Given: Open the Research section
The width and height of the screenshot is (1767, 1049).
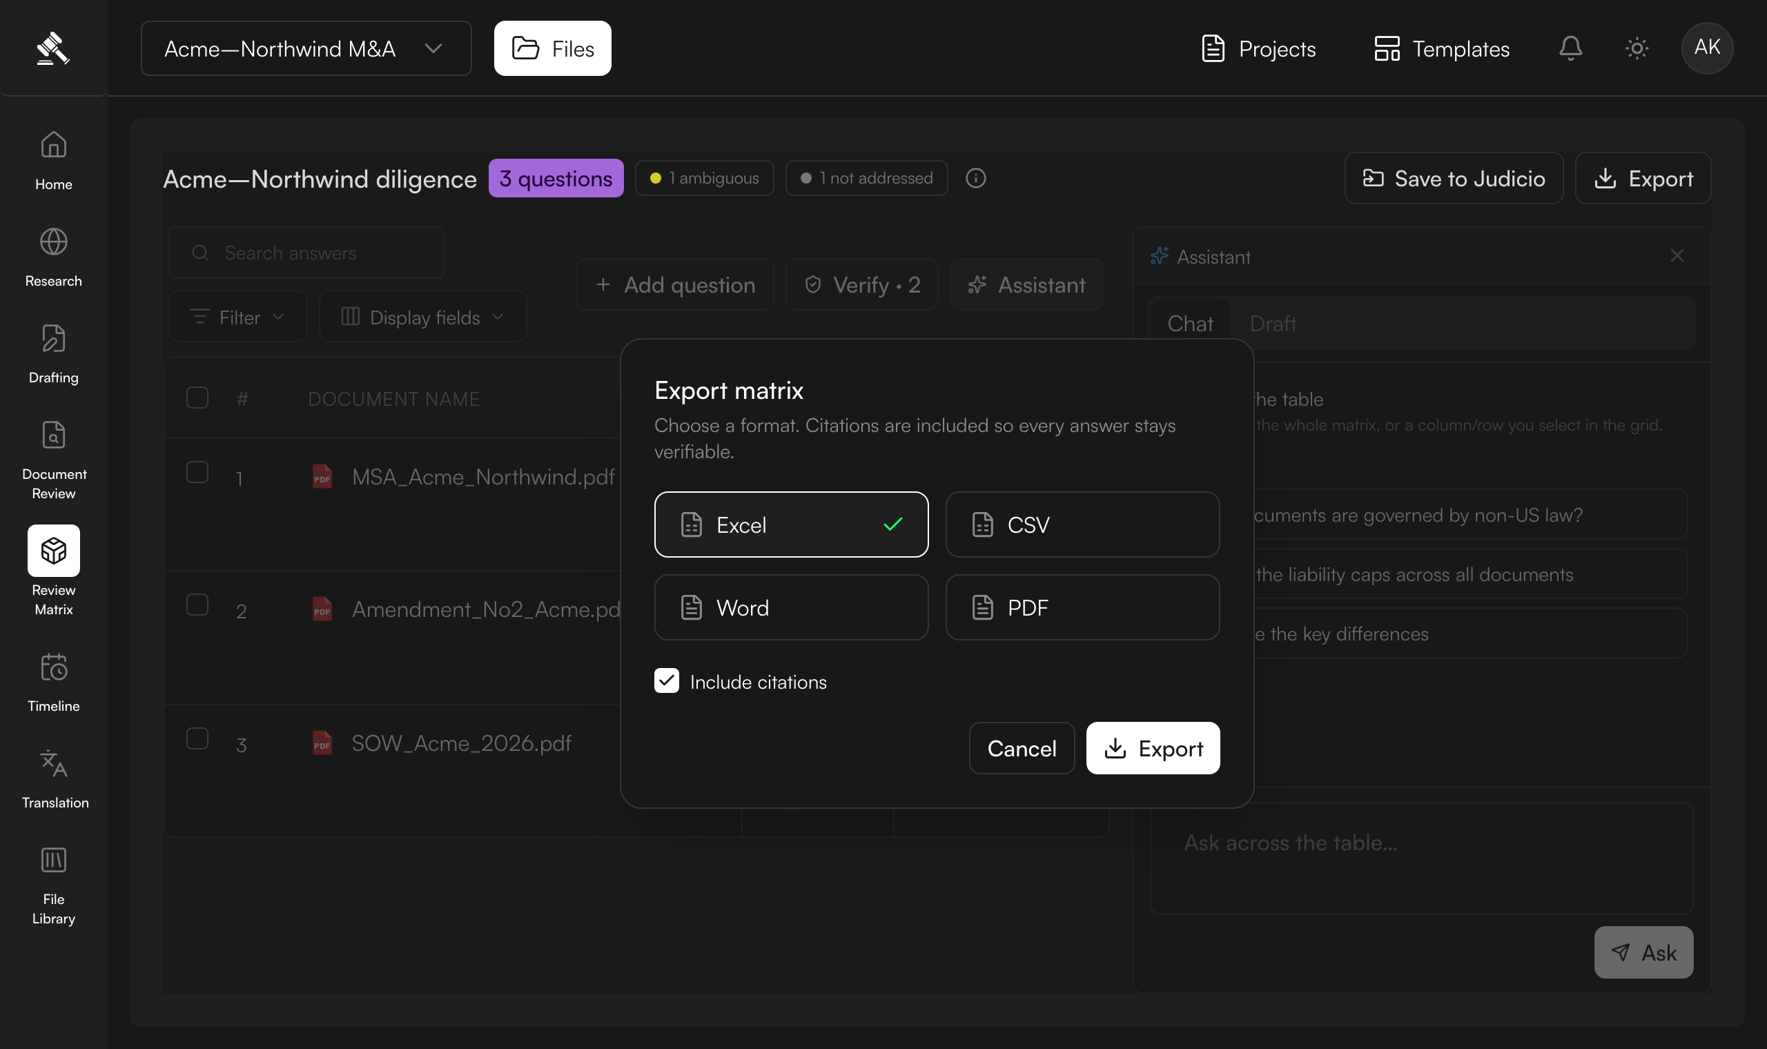Looking at the screenshot, I should [54, 257].
